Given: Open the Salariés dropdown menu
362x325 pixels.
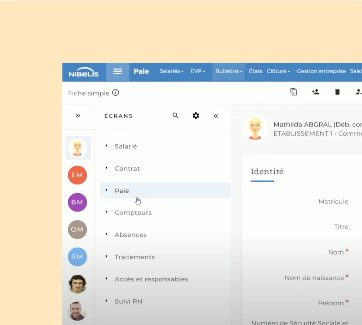Looking at the screenshot, I should point(171,71).
